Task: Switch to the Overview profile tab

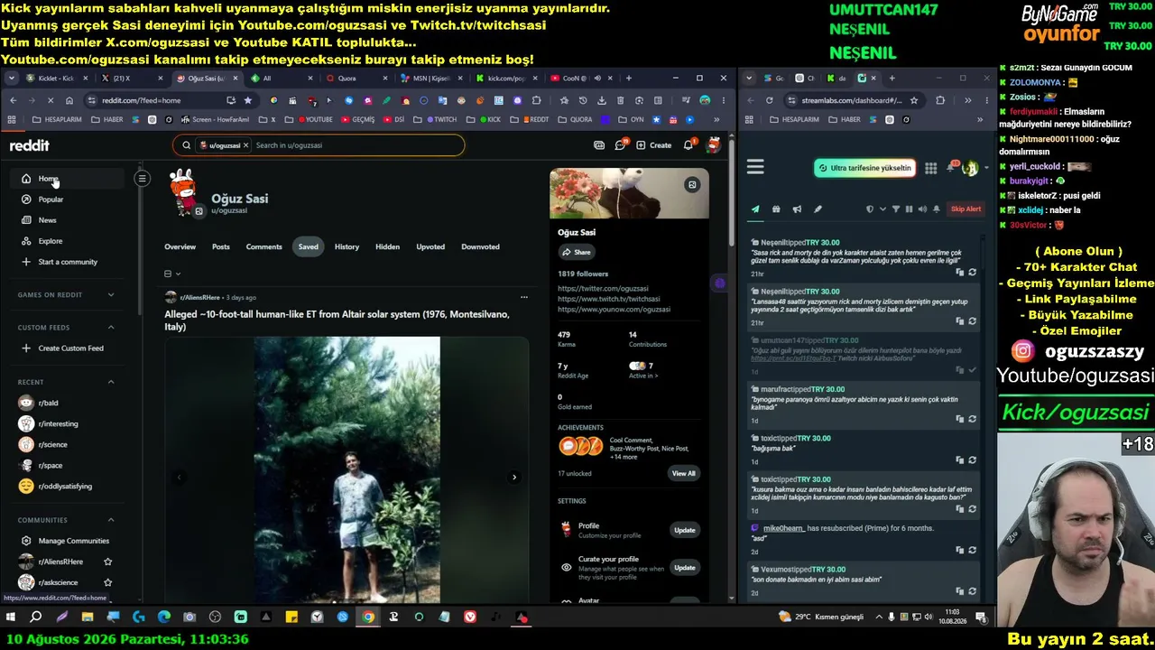Action: [x=180, y=246]
